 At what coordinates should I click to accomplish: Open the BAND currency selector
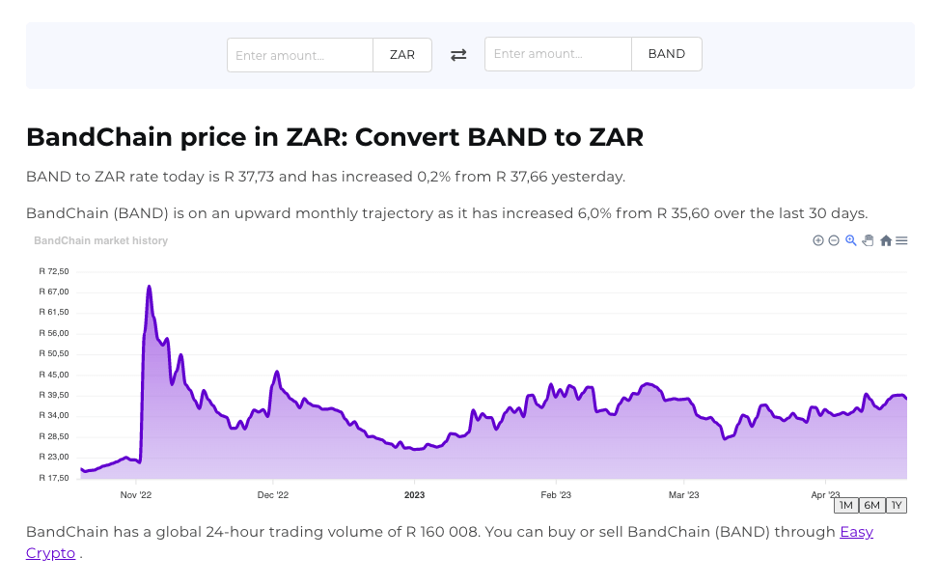click(x=666, y=54)
